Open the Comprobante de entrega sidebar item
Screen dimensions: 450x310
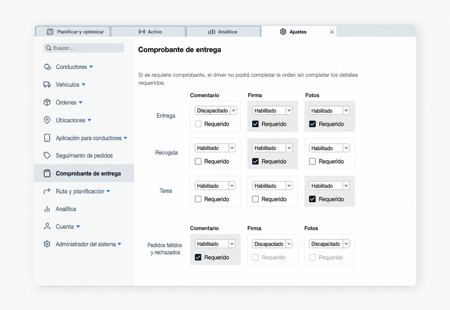pos(84,173)
